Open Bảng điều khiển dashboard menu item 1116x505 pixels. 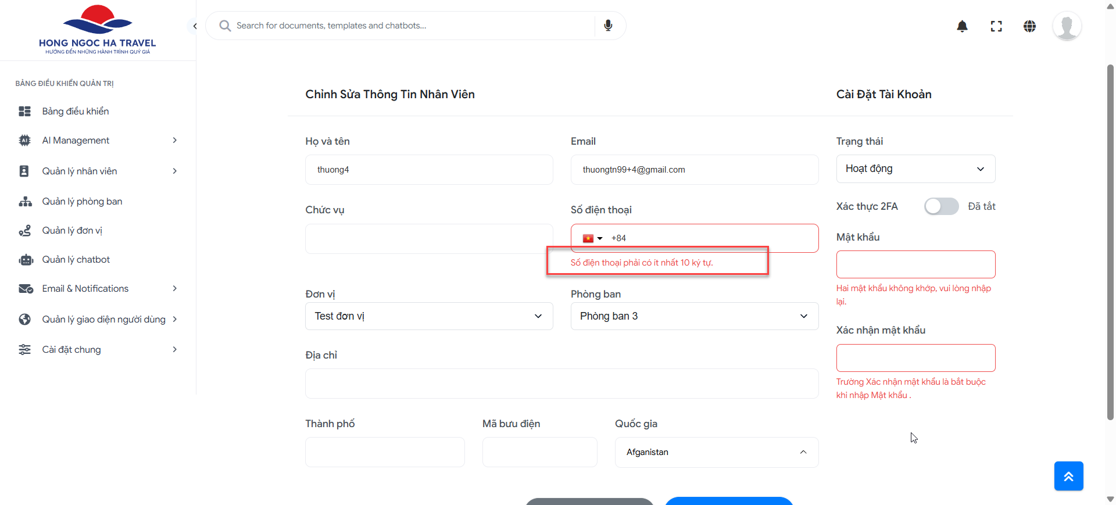(76, 112)
